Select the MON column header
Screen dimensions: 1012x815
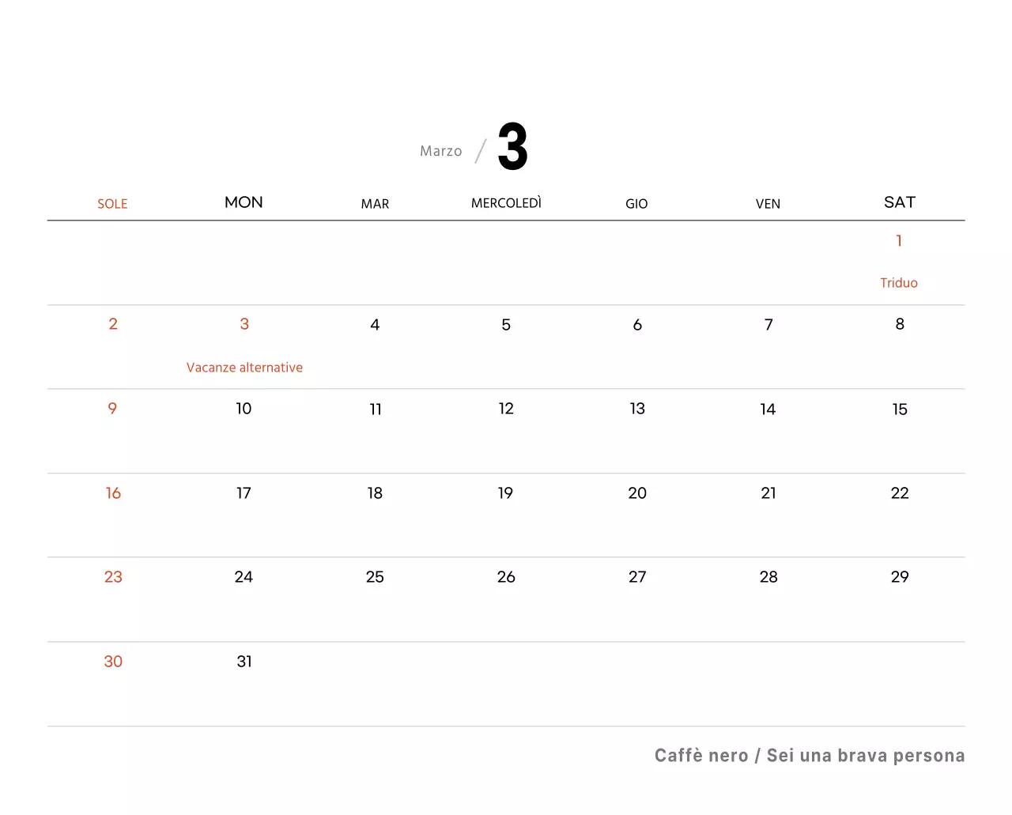click(x=244, y=202)
